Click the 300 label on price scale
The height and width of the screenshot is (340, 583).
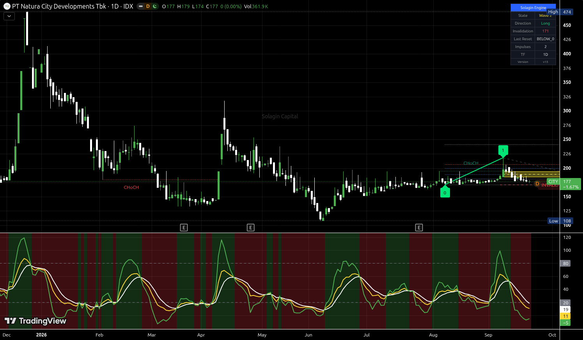tap(567, 111)
